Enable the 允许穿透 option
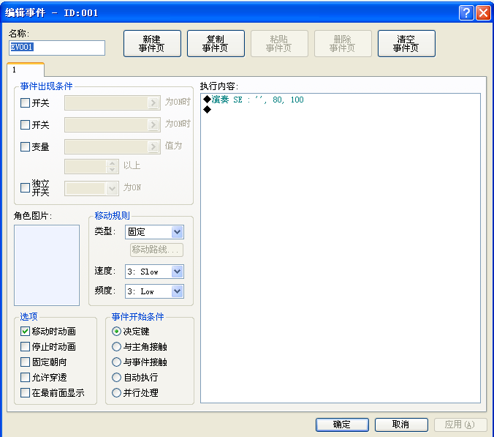This screenshot has height=437, width=494. pos(25,378)
